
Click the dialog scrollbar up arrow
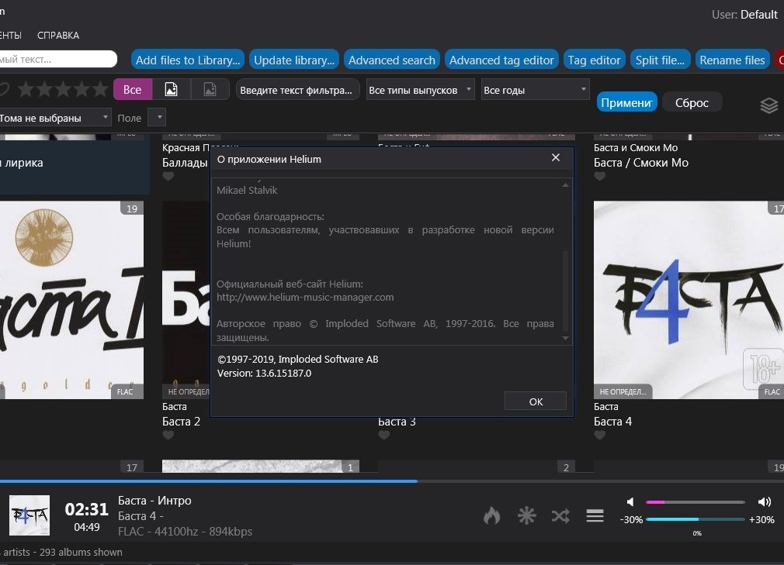pyautogui.click(x=565, y=184)
